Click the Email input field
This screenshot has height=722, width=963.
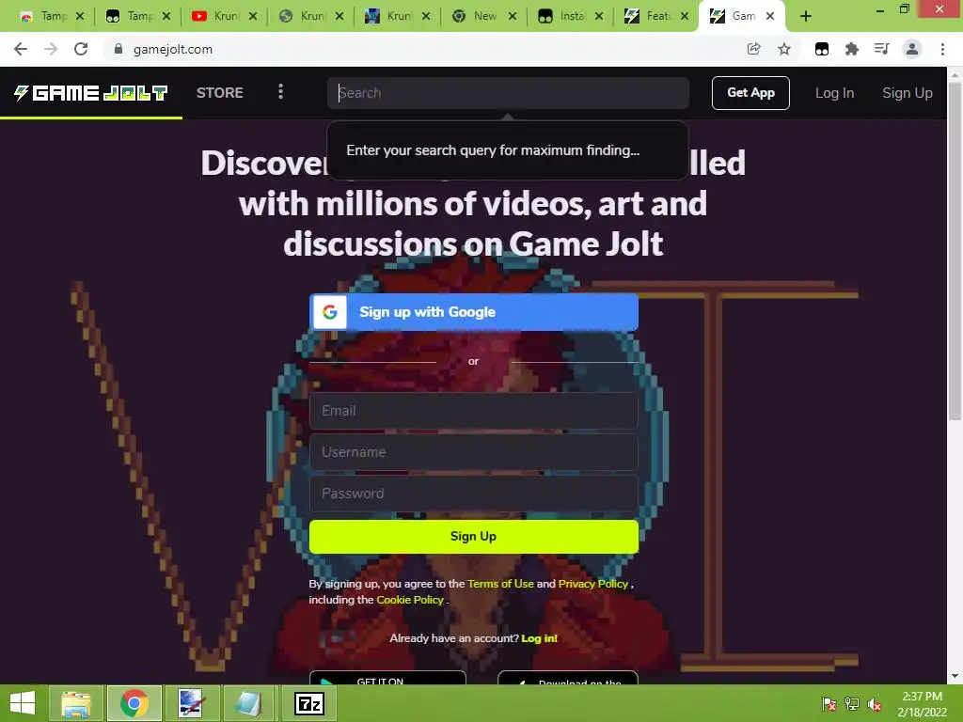474,411
